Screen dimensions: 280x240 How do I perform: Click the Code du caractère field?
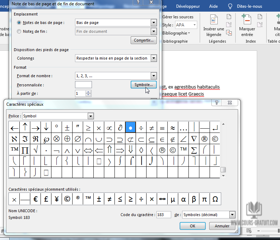pos(164,215)
